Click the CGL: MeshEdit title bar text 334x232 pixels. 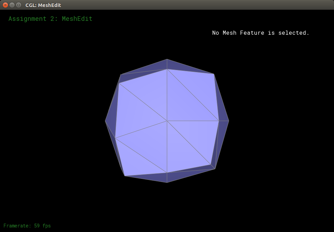43,5
